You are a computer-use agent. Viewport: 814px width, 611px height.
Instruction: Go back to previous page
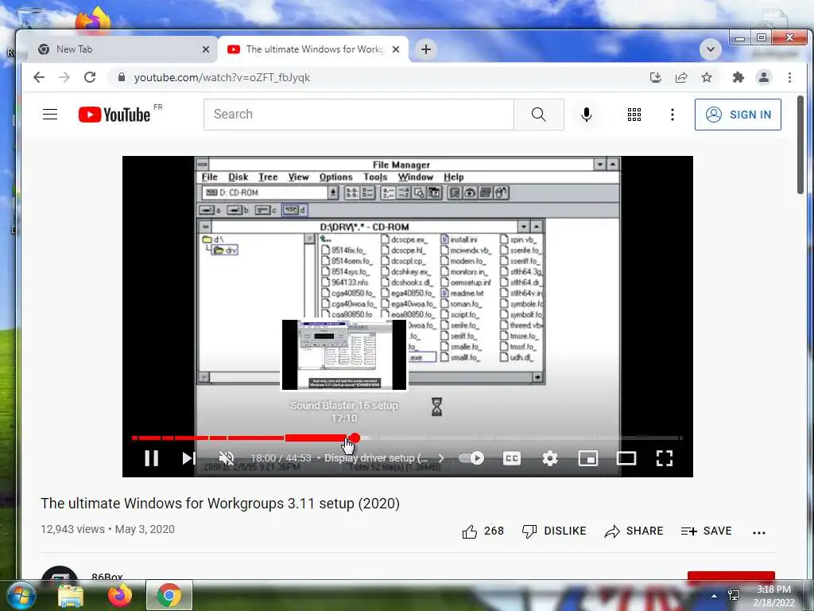39,77
